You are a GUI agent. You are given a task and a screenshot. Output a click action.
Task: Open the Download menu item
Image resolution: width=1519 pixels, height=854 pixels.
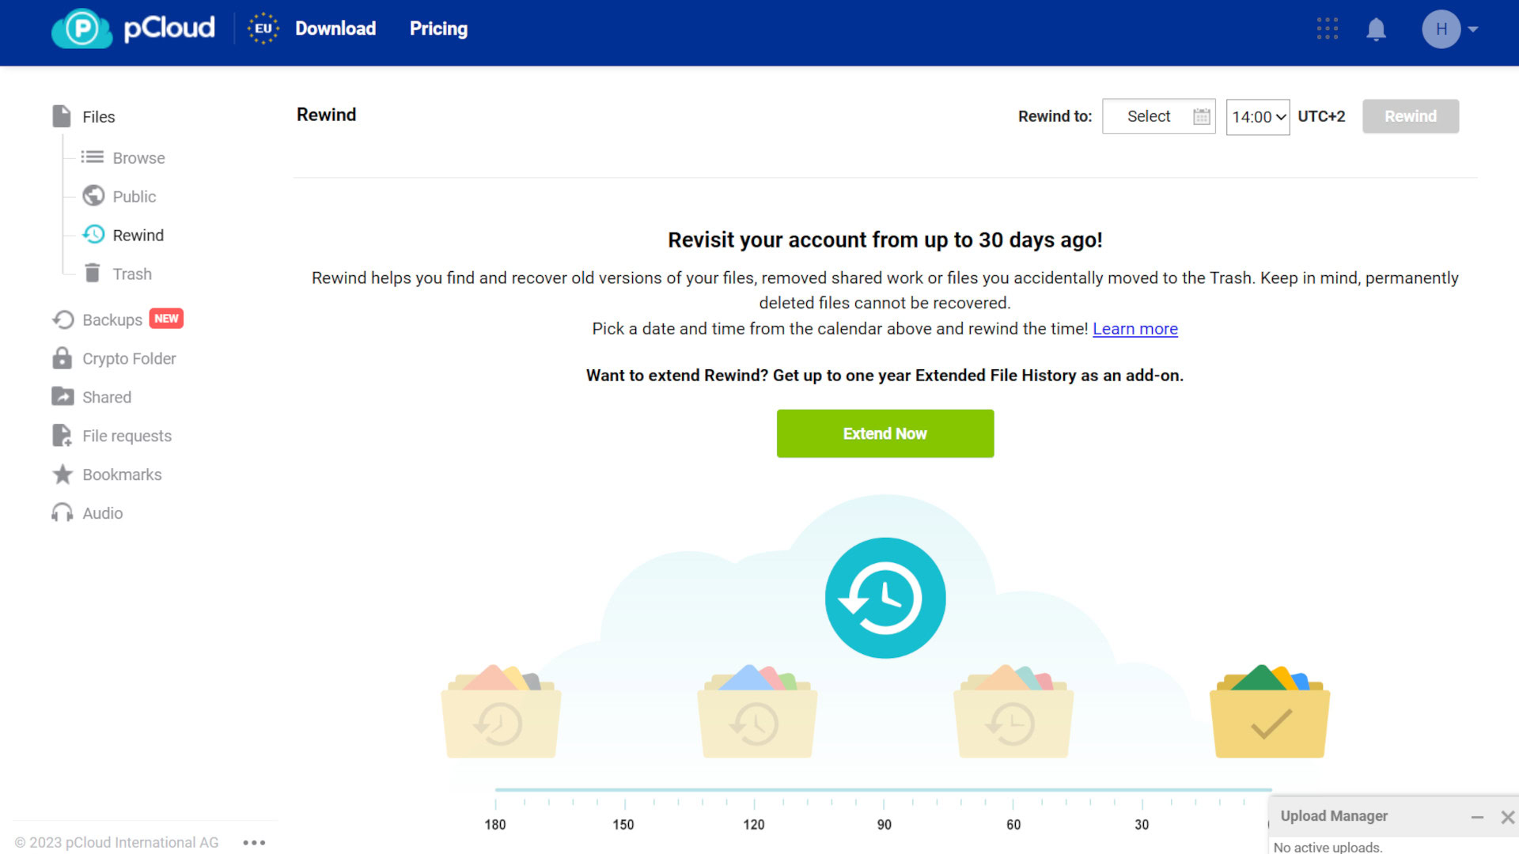(x=335, y=28)
